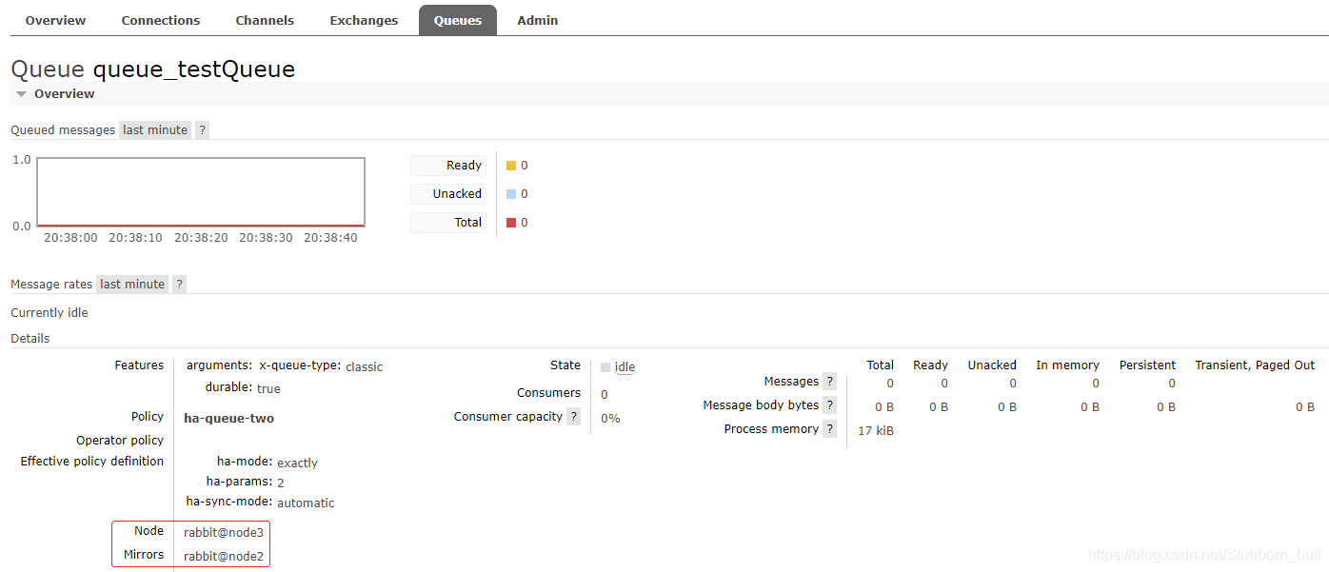Click the Message body bytes help icon

829,405
